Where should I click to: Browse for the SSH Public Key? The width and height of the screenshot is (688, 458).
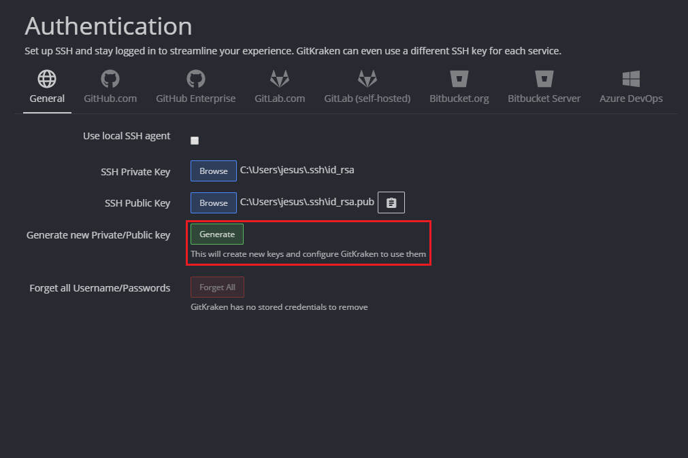pyautogui.click(x=214, y=203)
